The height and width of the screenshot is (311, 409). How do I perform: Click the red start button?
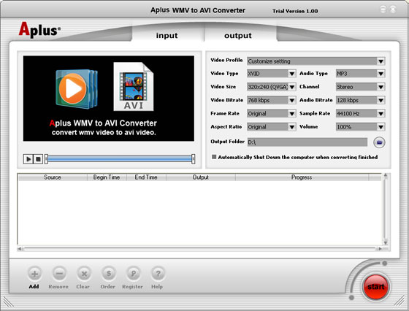point(375,287)
